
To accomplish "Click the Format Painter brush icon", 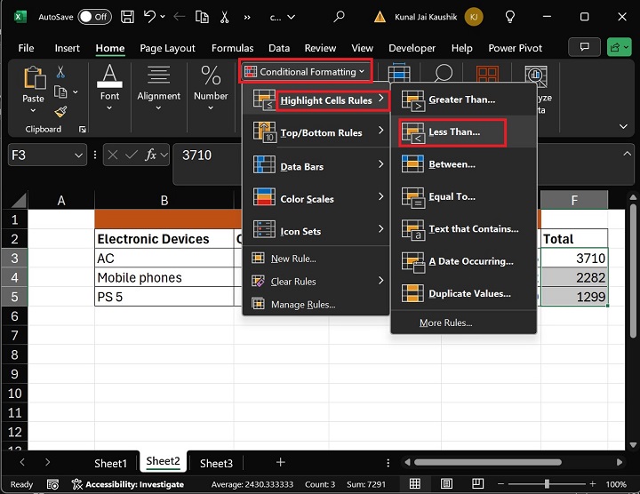I will [60, 111].
